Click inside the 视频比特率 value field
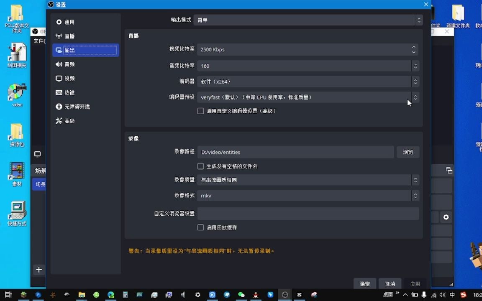 [x=304, y=49]
